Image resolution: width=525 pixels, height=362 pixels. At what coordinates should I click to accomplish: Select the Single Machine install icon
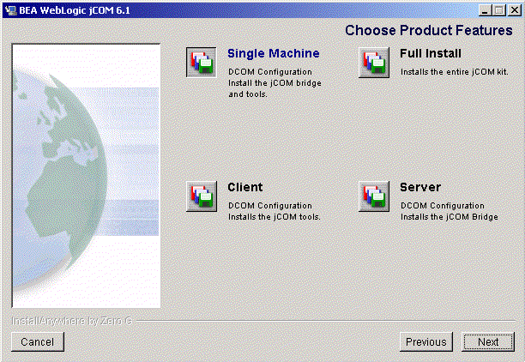pyautogui.click(x=202, y=63)
